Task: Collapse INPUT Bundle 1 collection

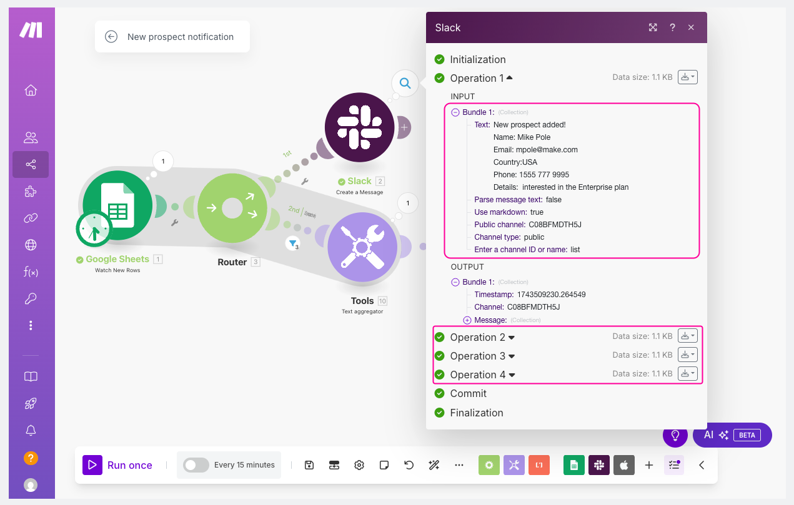Action: [x=455, y=112]
